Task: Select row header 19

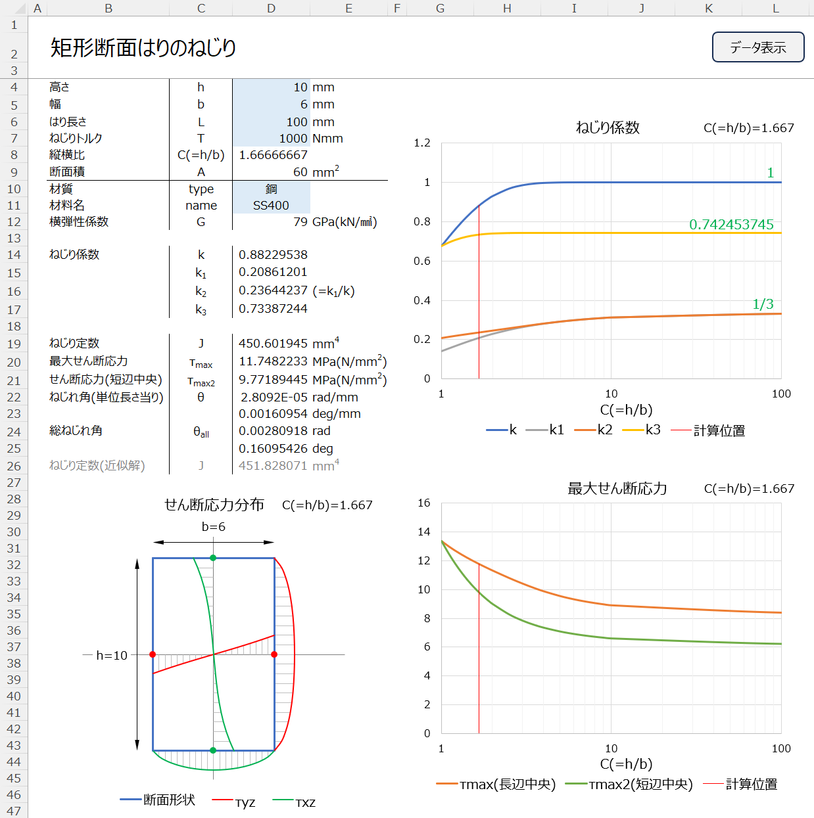Action: (x=14, y=344)
